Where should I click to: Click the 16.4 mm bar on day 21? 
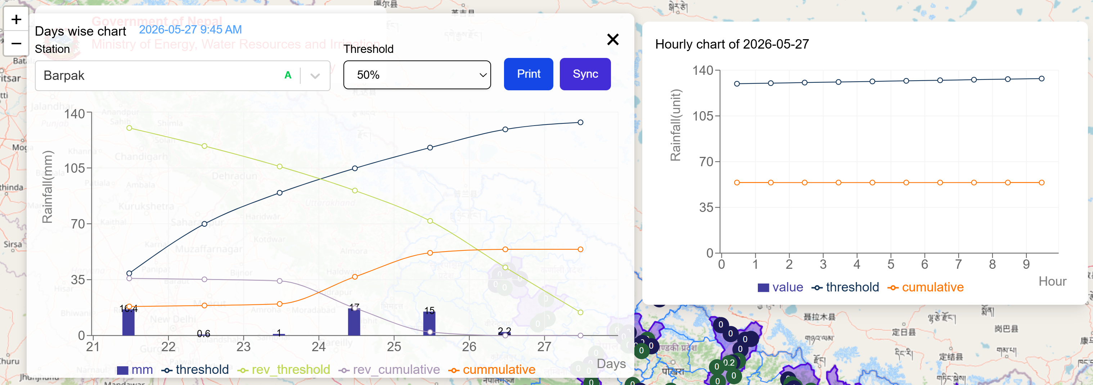coord(129,322)
